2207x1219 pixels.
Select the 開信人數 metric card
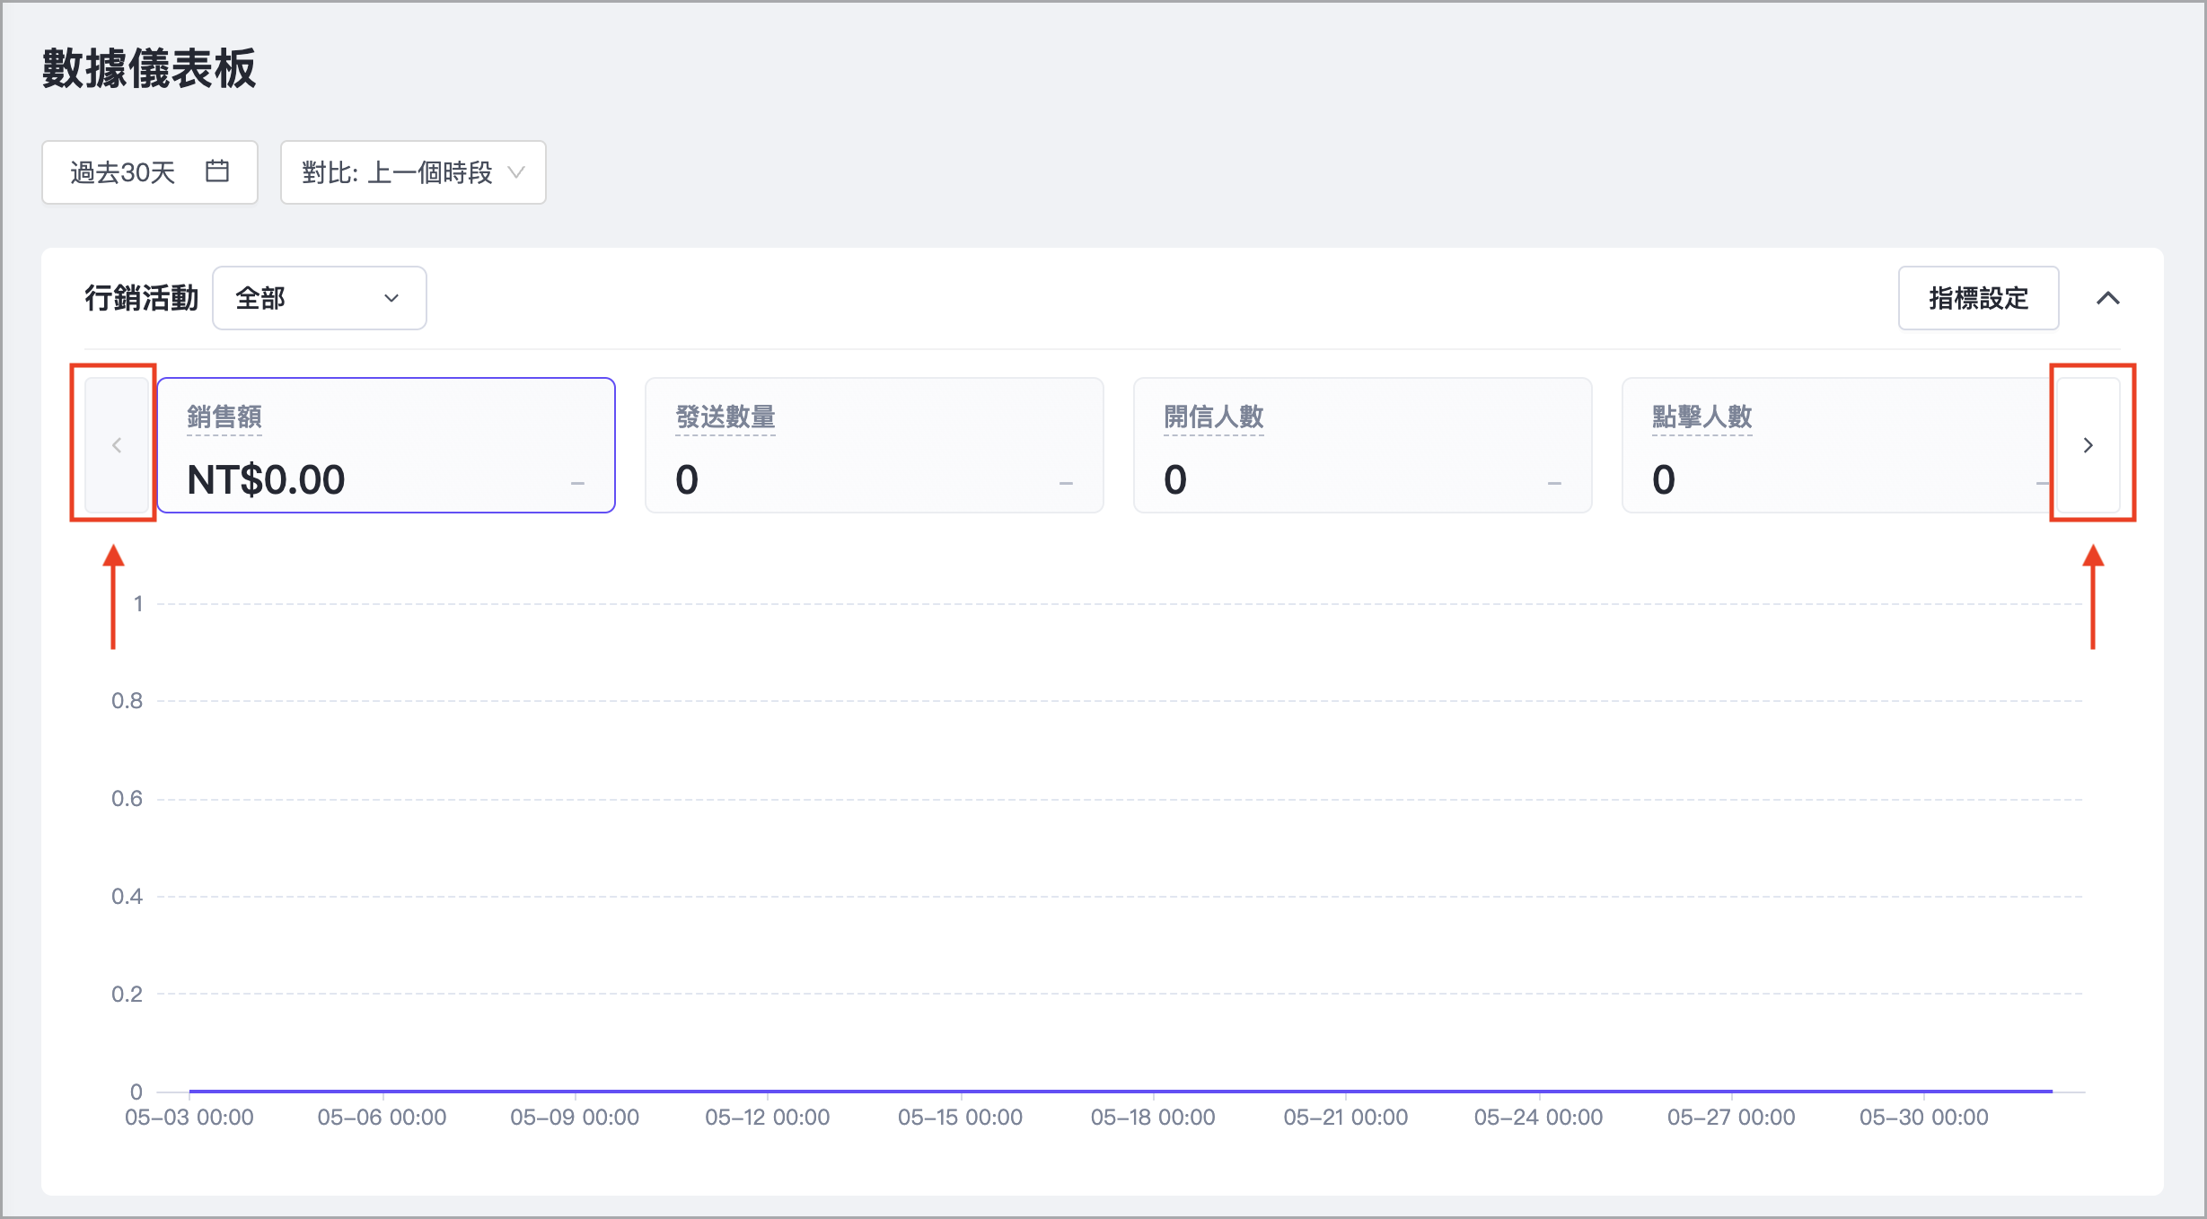pos(1363,445)
